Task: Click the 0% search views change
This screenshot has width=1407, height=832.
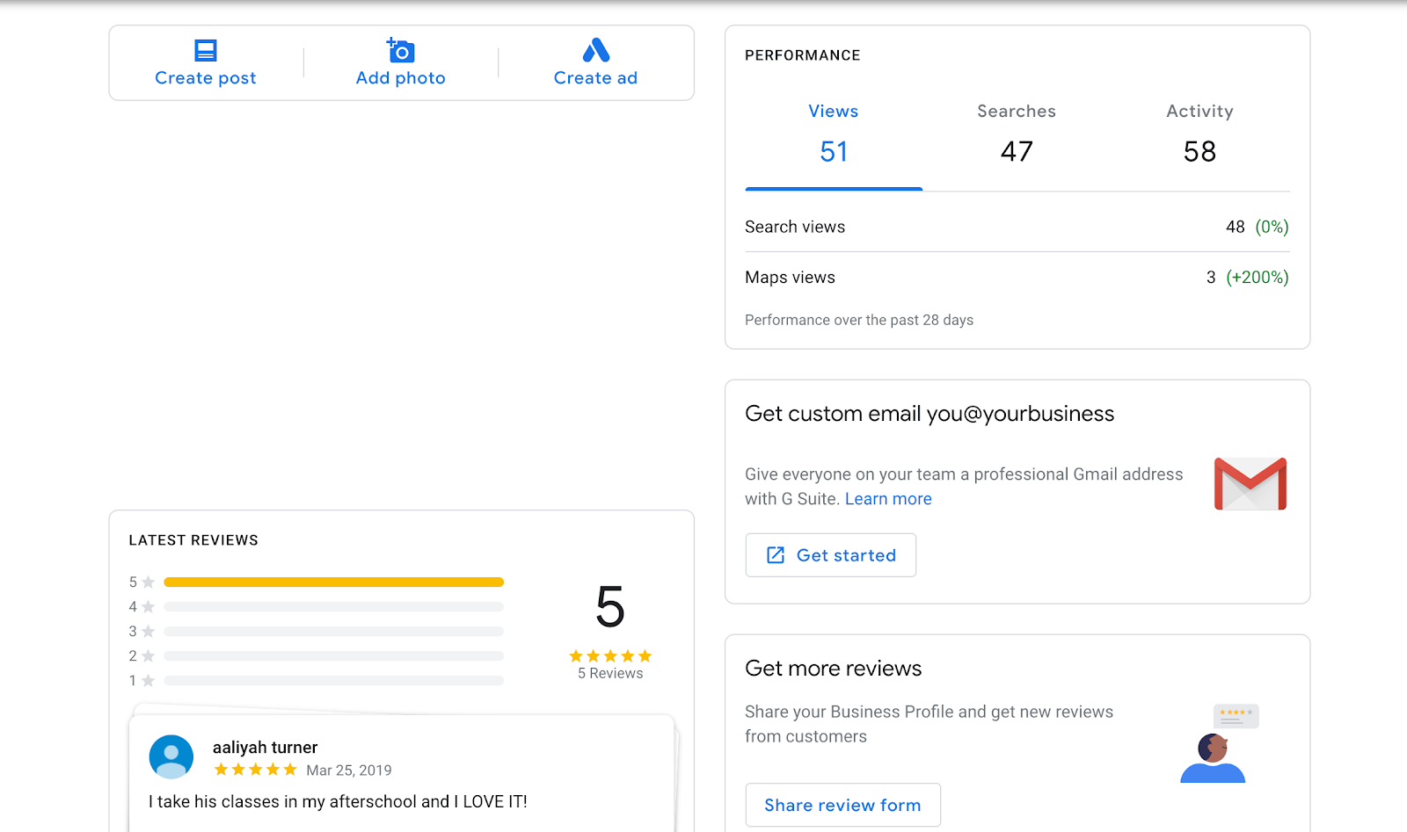Action: pyautogui.click(x=1272, y=227)
